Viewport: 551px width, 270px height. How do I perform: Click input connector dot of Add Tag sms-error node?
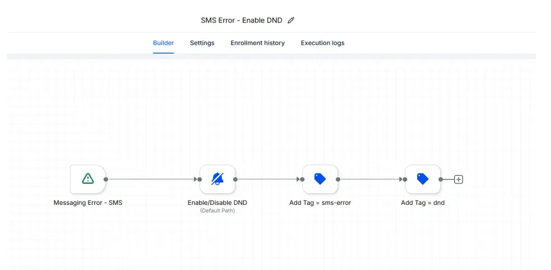[303, 180]
